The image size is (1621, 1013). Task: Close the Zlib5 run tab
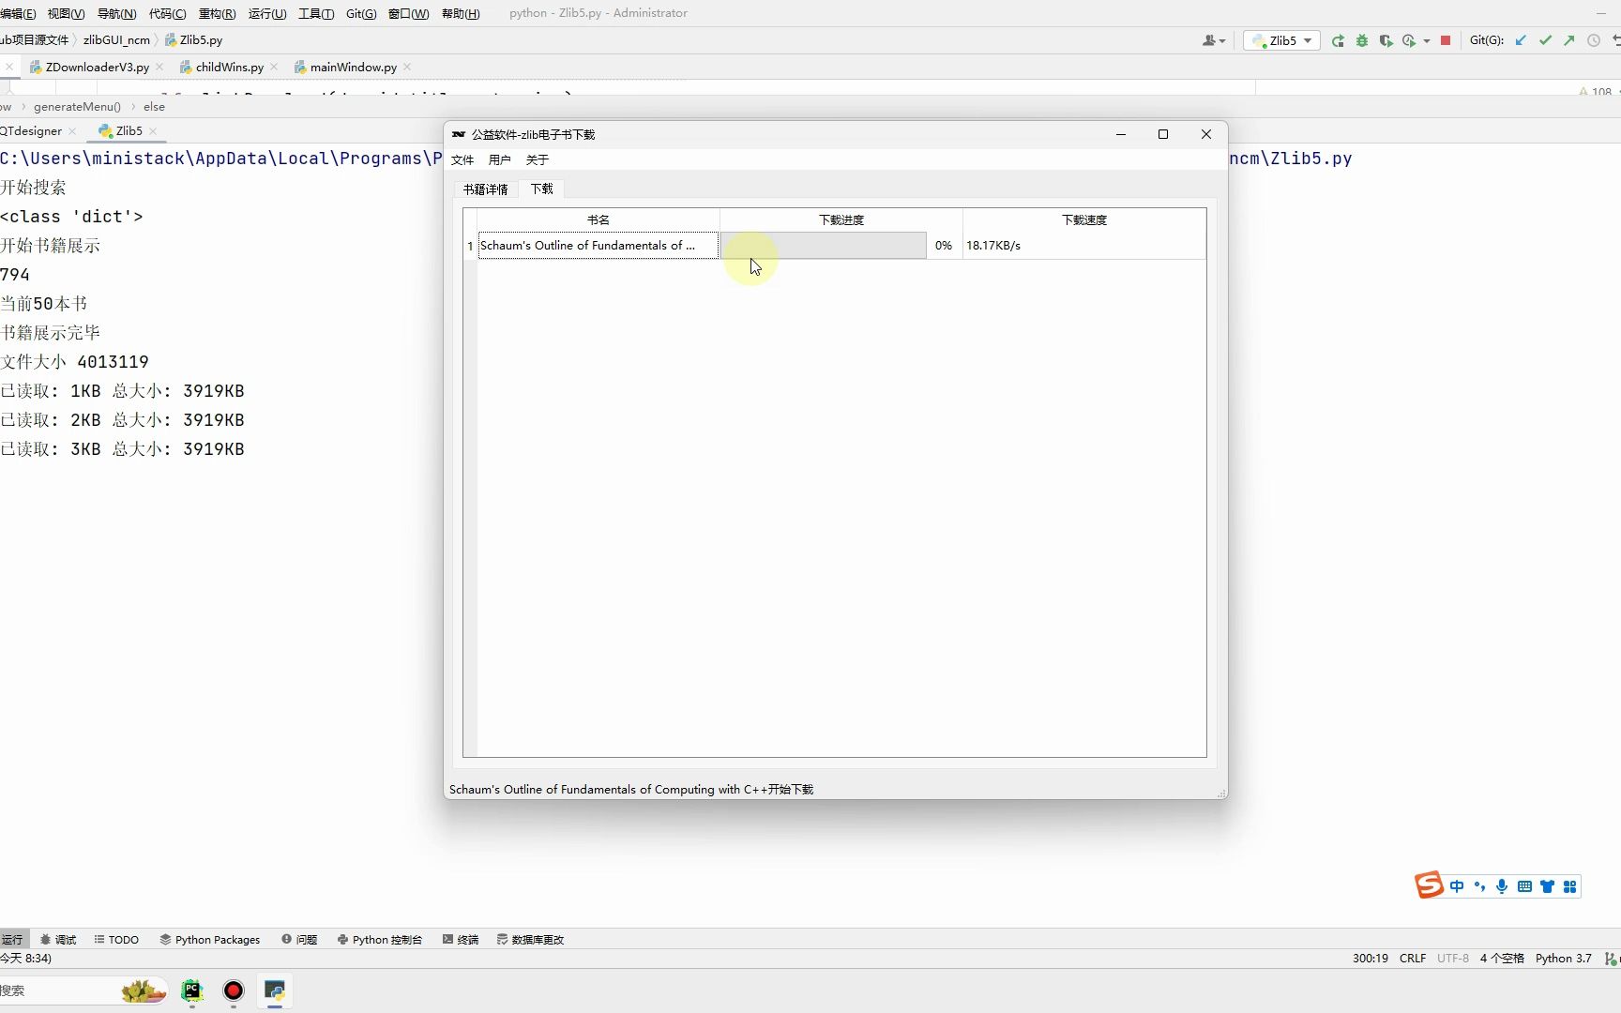point(153,130)
